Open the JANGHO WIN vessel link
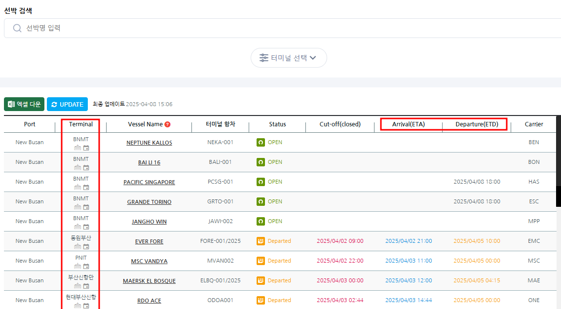Viewport: 561px width, 309px height. [x=149, y=221]
